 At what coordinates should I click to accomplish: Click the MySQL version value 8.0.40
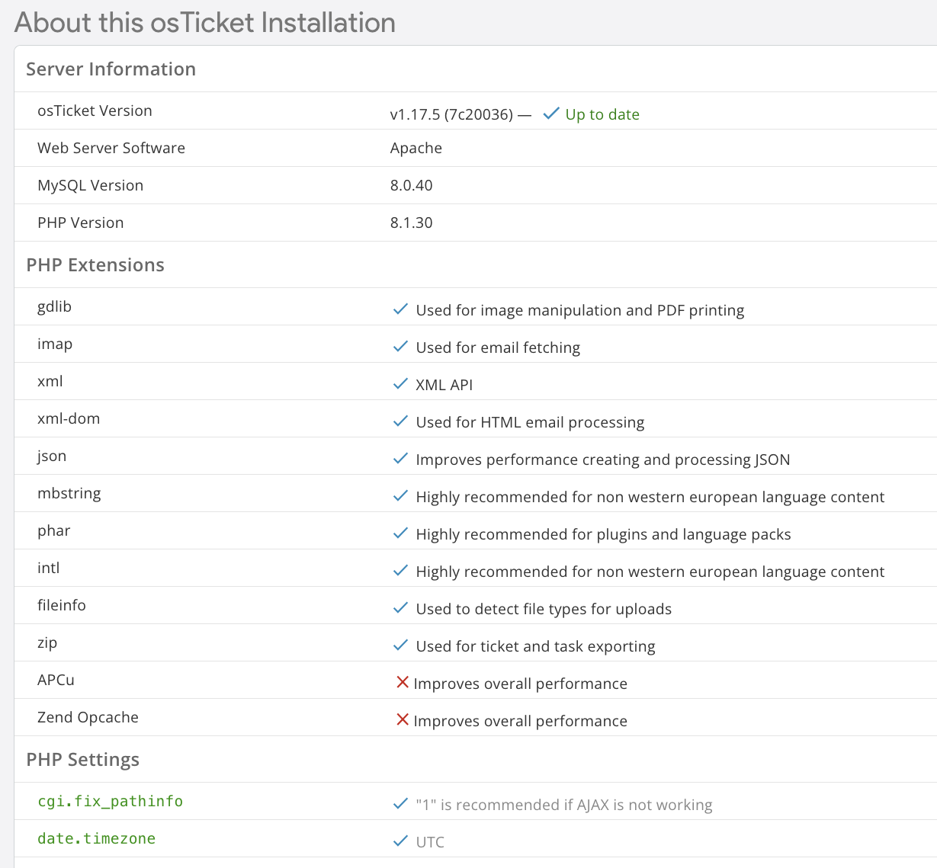(x=412, y=185)
